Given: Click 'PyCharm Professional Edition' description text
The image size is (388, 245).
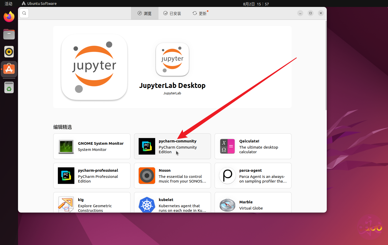Looking at the screenshot, I should pos(98,179).
